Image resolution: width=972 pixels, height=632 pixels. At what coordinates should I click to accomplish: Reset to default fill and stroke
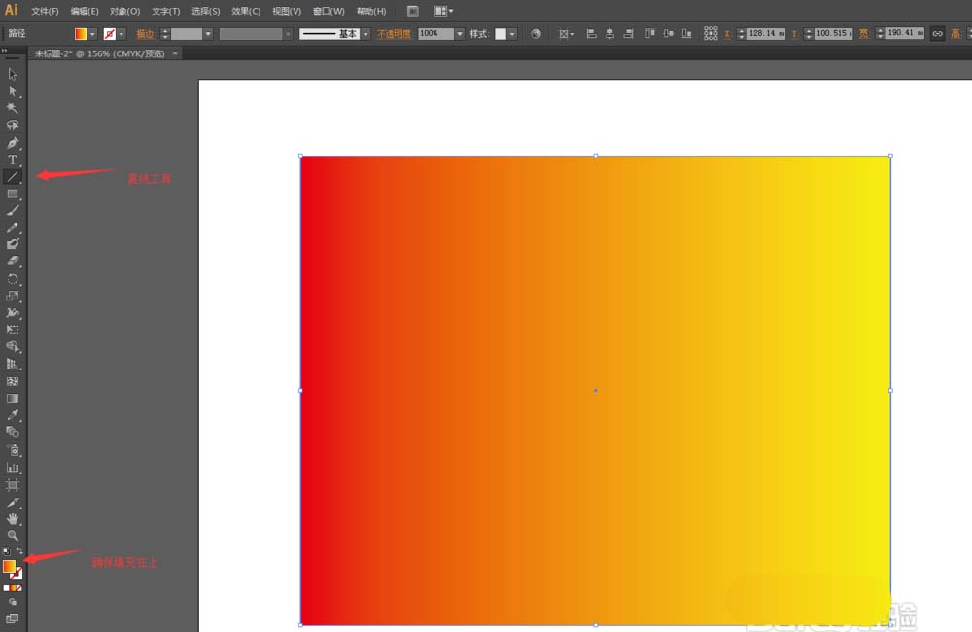pyautogui.click(x=6, y=551)
